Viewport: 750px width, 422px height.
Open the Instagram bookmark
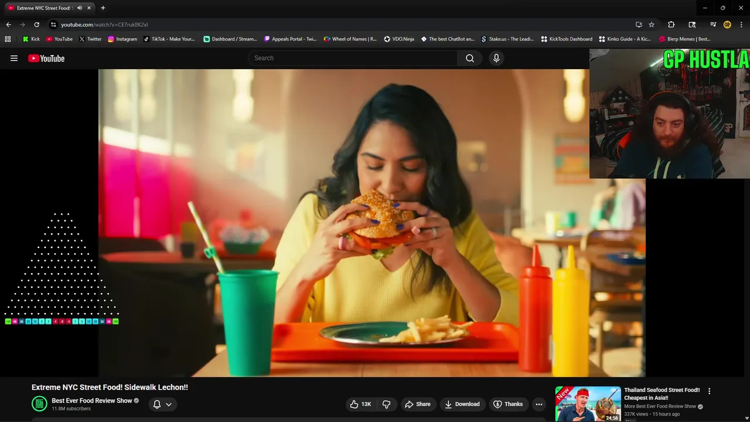coord(122,39)
